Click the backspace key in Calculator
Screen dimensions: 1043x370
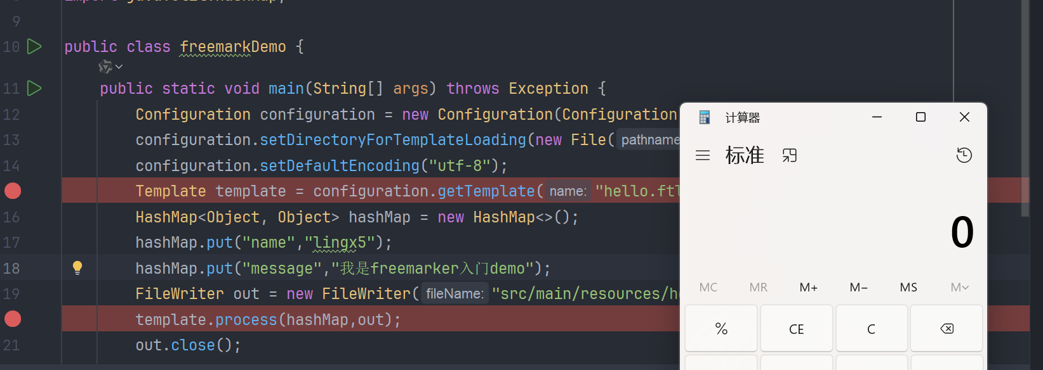point(947,329)
